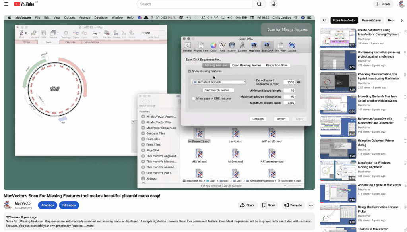
Task: Click the Map View preferences icon
Action: coord(254,46)
